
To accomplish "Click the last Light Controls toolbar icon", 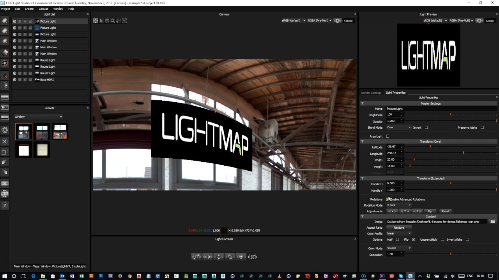I will click(253, 257).
